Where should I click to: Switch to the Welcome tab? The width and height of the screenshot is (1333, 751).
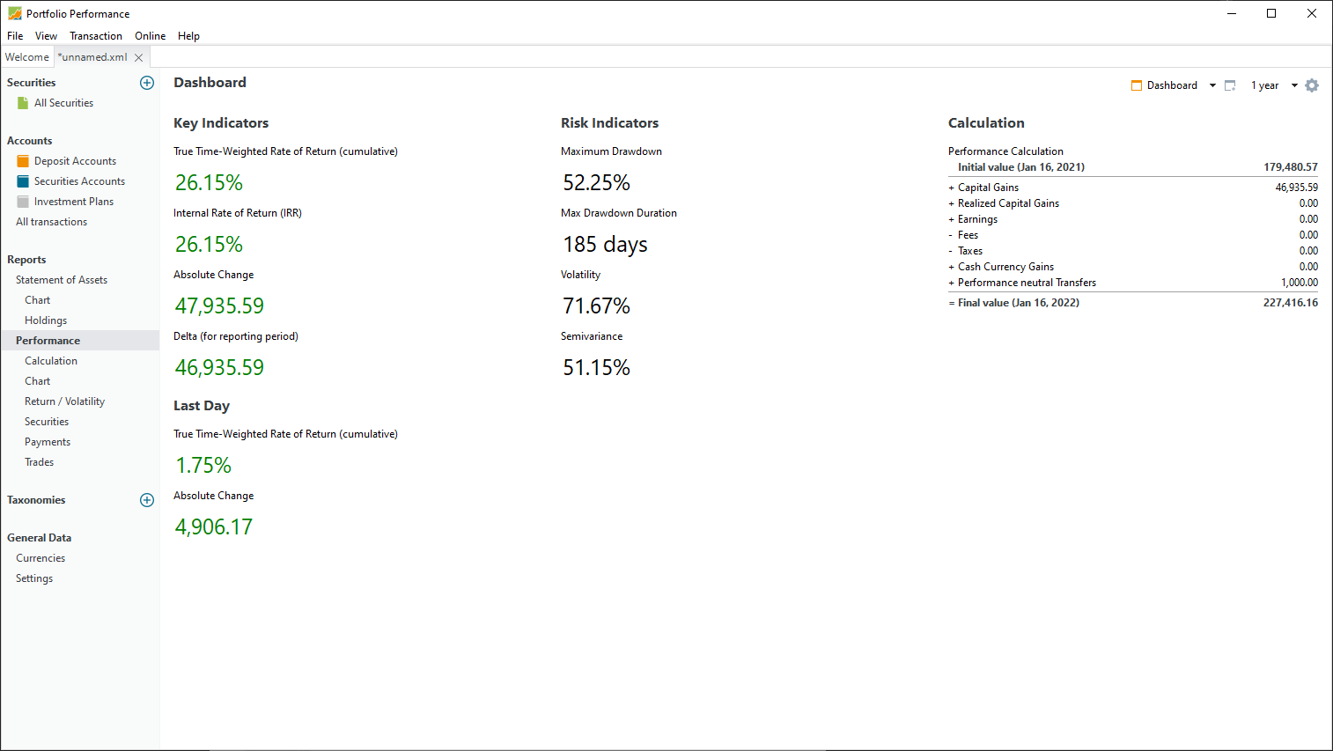[x=27, y=57]
